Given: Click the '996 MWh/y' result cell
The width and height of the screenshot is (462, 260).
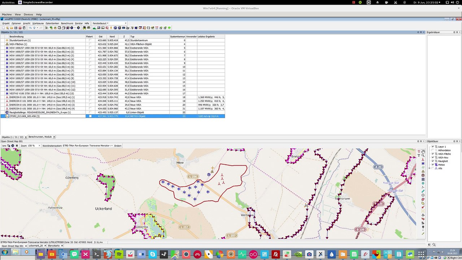Looking at the screenshot, I should pos(211,105).
